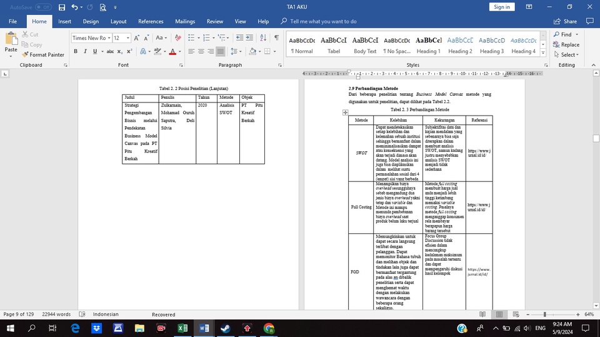Click Copy in Clipboard group
The image size is (600, 337).
32,44
